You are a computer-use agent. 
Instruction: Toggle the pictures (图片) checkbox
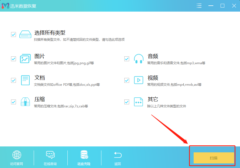(13, 59)
